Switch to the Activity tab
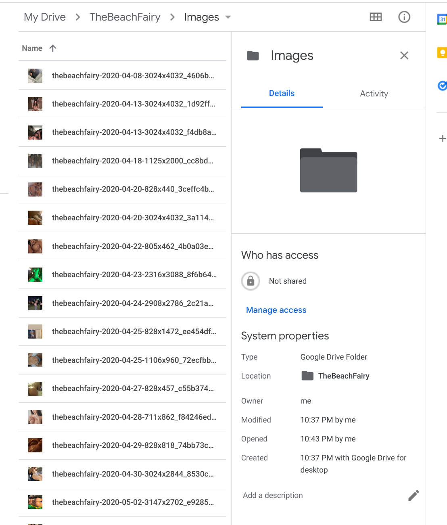 coord(374,94)
